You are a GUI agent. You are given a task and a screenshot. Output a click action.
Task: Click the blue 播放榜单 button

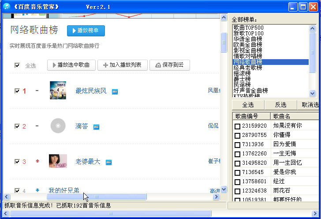pos(86,30)
